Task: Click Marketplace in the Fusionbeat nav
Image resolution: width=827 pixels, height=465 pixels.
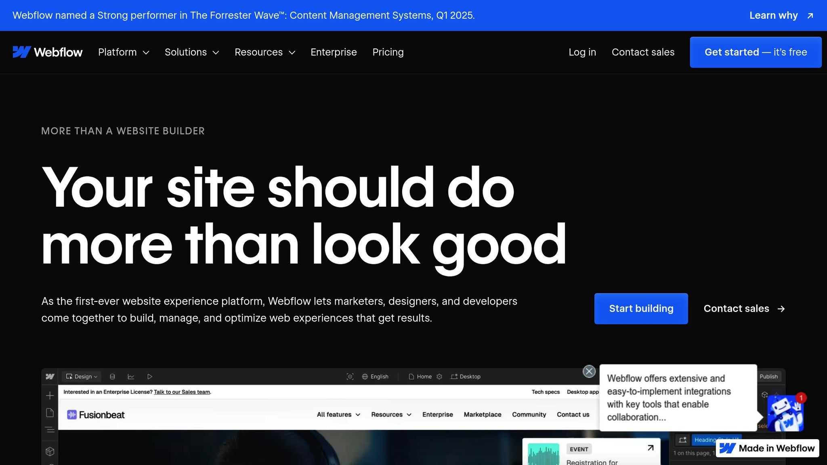Action: point(483,415)
